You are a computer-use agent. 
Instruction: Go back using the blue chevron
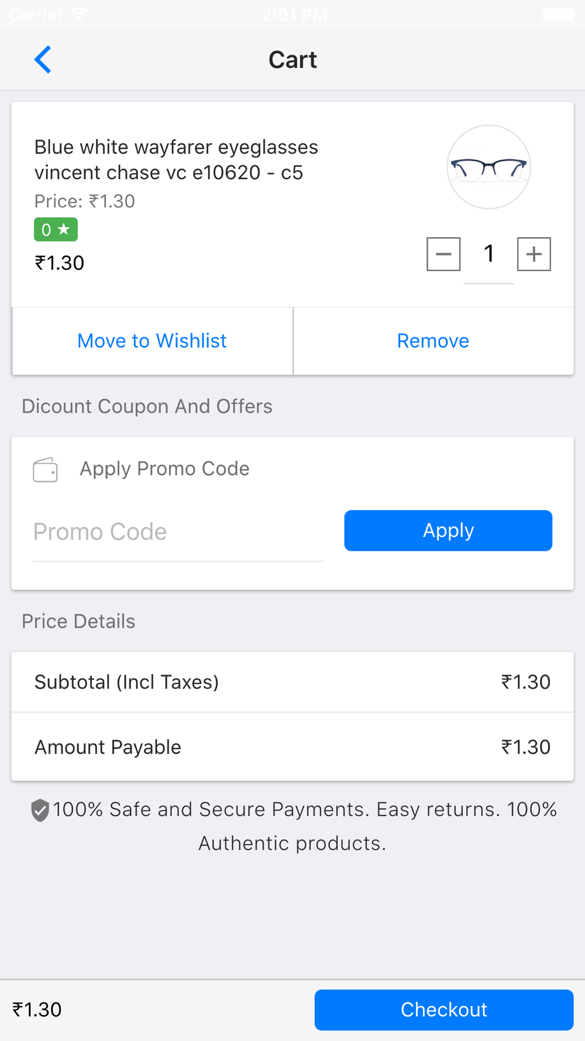click(43, 60)
